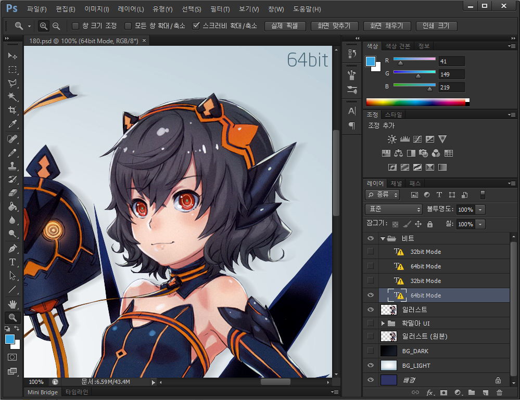Viewport: 520px width, 400px height.
Task: Click the Color panel foreground swatch
Action: pyautogui.click(x=371, y=61)
